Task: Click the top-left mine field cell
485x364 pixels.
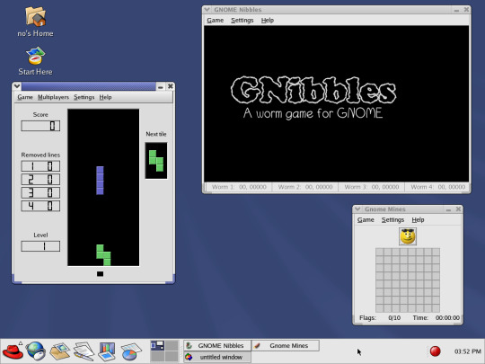Action: click(380, 252)
